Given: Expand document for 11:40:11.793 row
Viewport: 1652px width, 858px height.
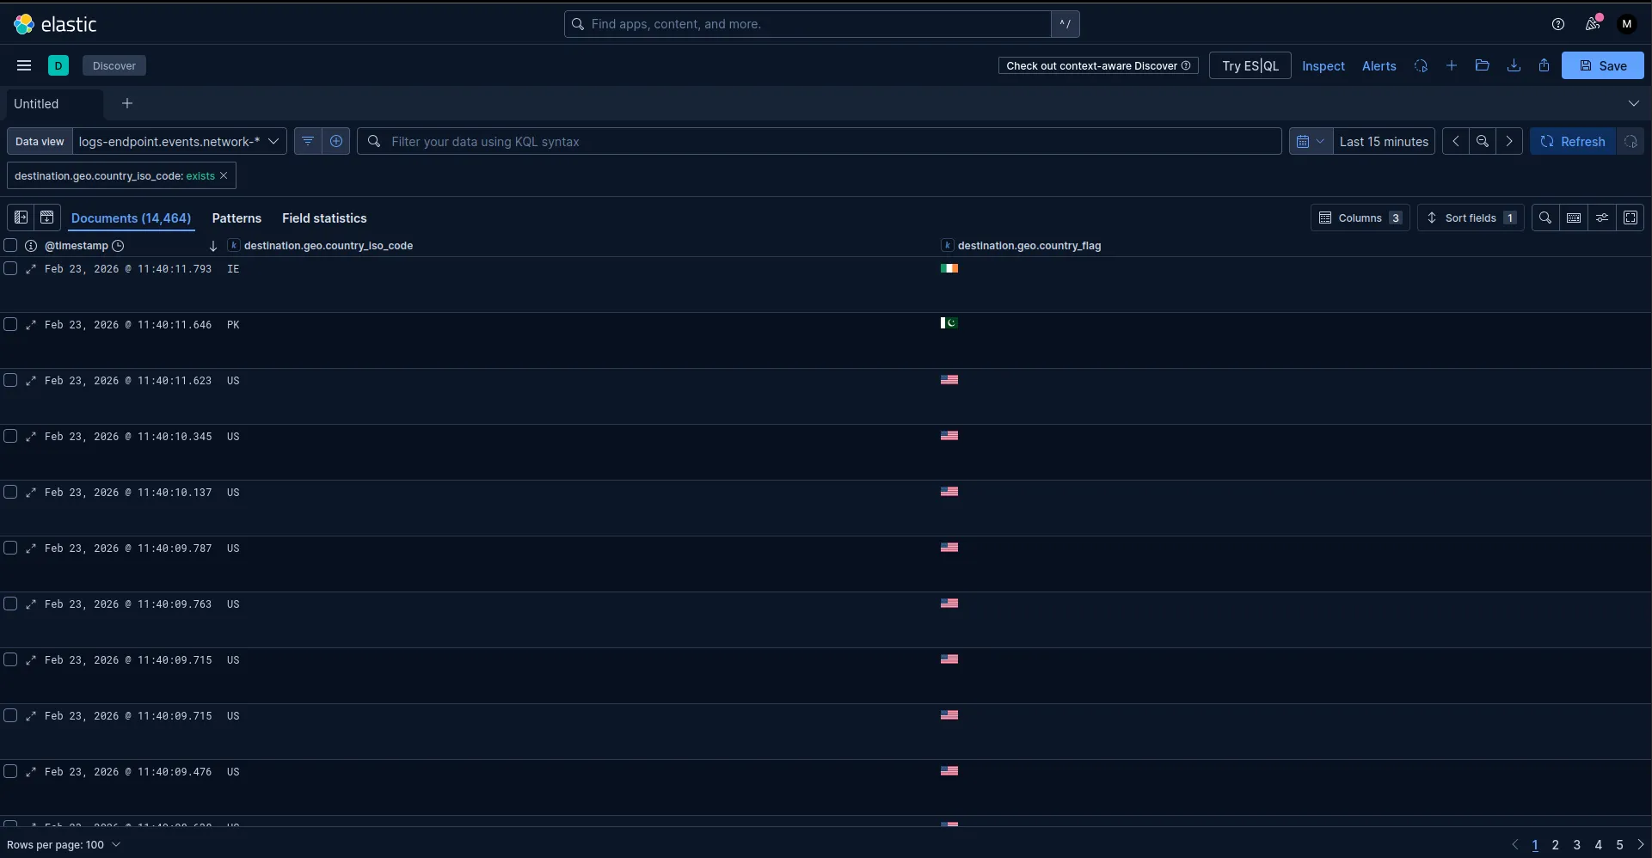Looking at the screenshot, I should (x=31, y=269).
